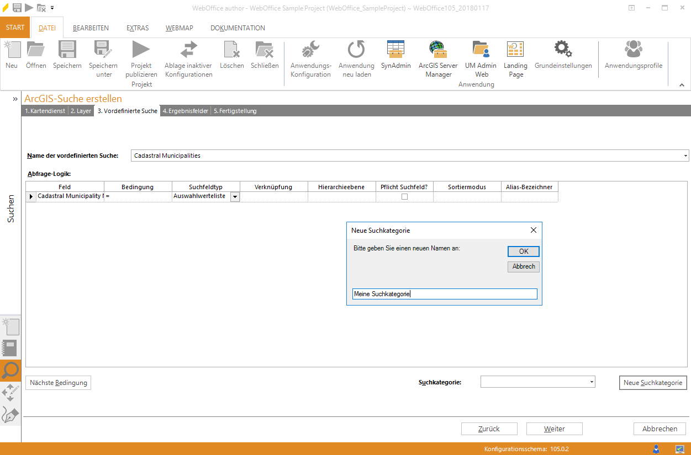
Task: Open Anwendungsprofile in the ribbon
Action: pos(633,50)
